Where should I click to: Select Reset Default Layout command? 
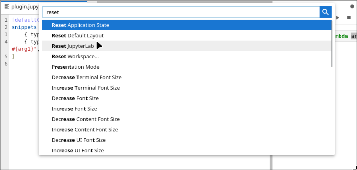coord(186,35)
